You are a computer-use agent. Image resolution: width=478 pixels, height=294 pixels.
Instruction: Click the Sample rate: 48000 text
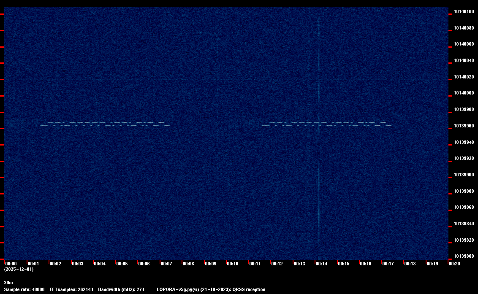(x=24, y=289)
